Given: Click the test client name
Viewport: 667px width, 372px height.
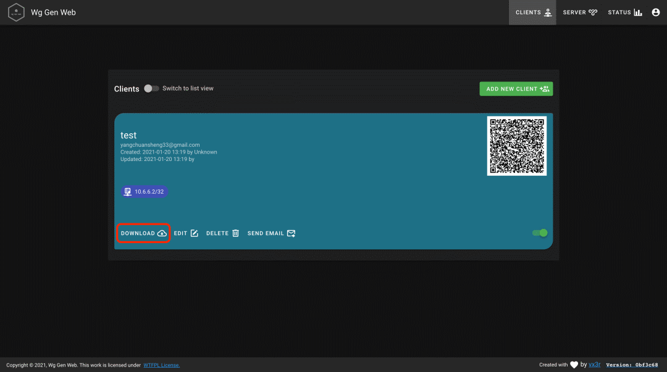Looking at the screenshot, I should pos(128,135).
